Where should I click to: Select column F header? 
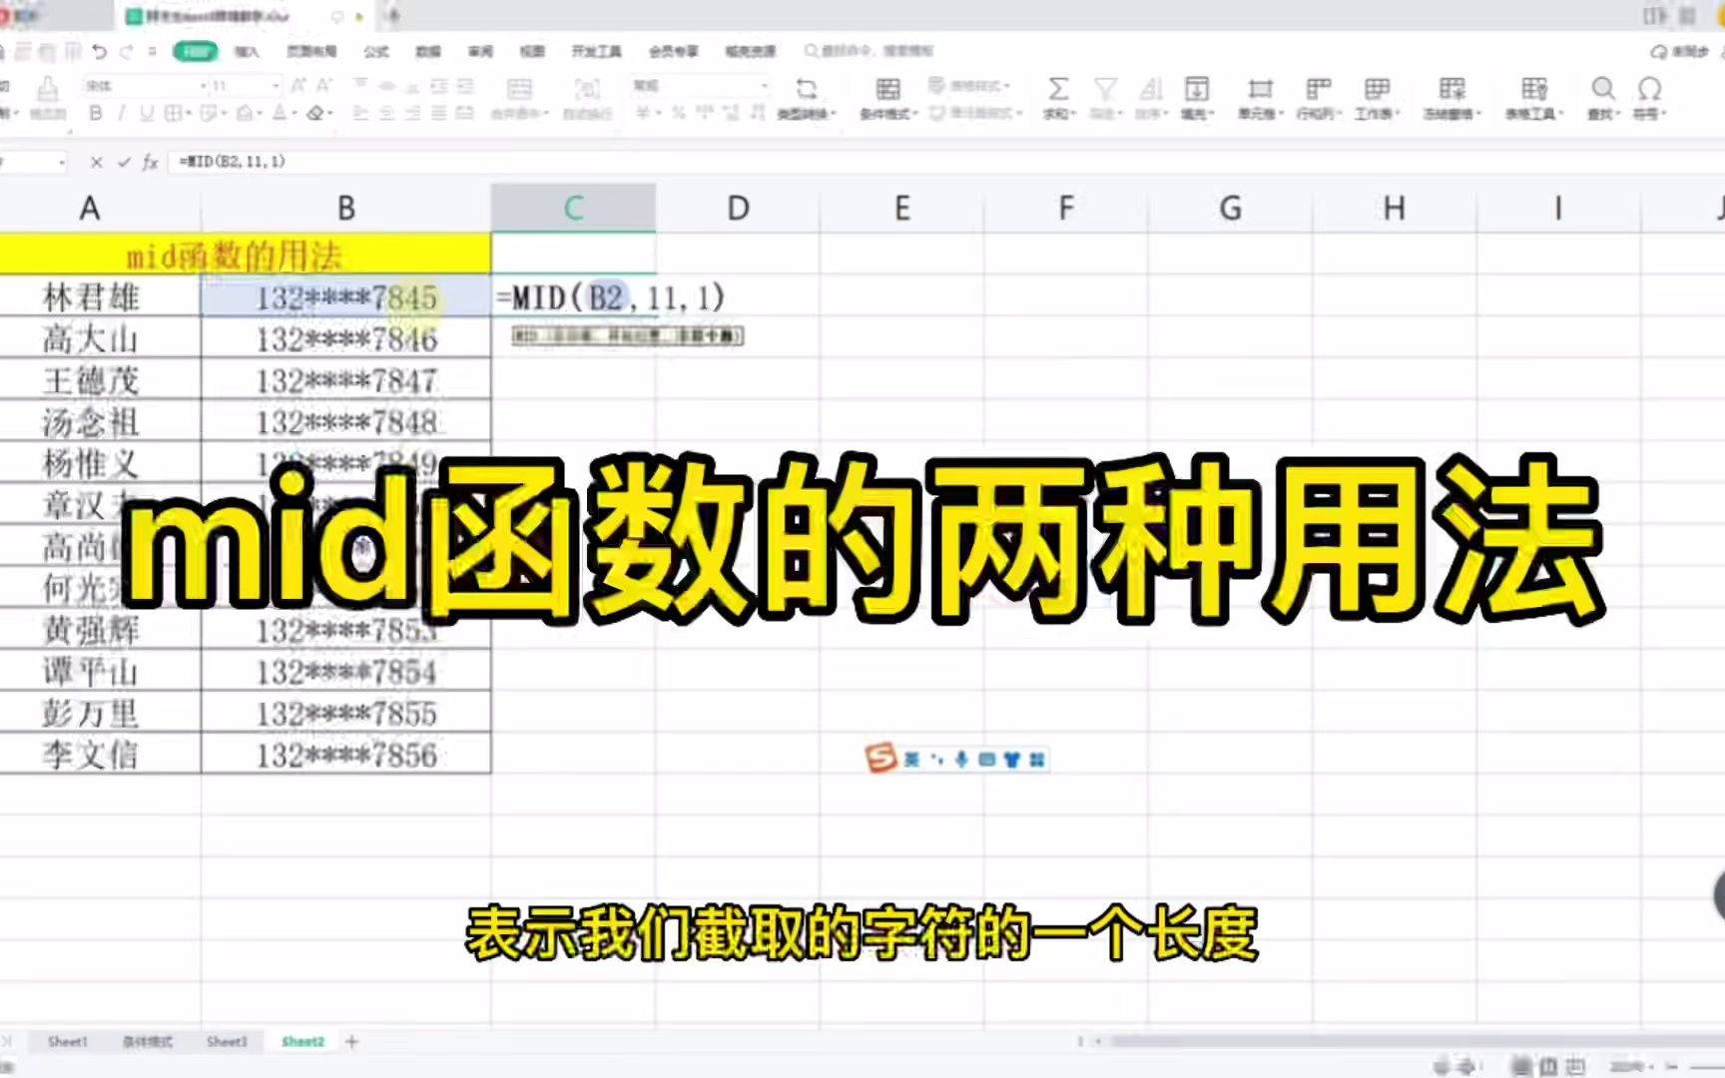[x=1066, y=208]
